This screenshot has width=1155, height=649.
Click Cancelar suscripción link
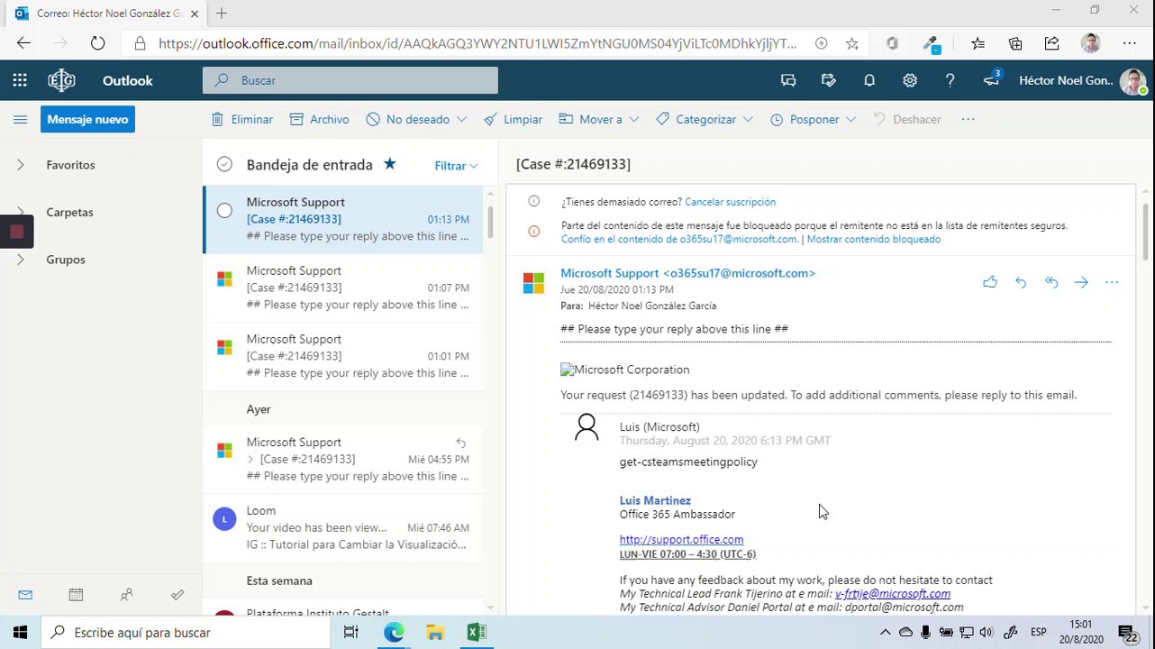(730, 202)
